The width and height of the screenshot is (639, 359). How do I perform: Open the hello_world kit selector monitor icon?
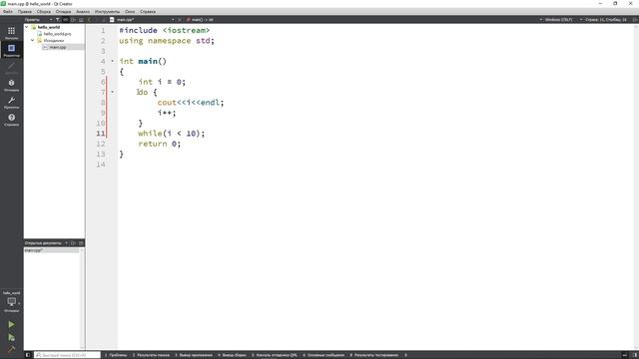[11, 301]
